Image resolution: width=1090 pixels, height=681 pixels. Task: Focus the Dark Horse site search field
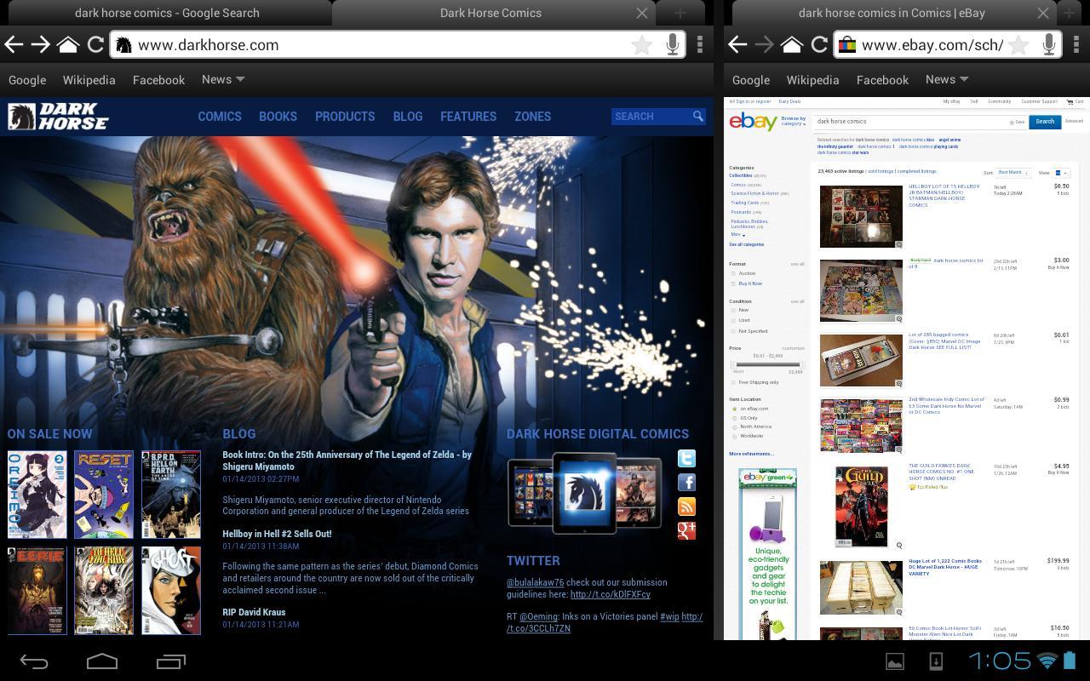click(x=651, y=117)
